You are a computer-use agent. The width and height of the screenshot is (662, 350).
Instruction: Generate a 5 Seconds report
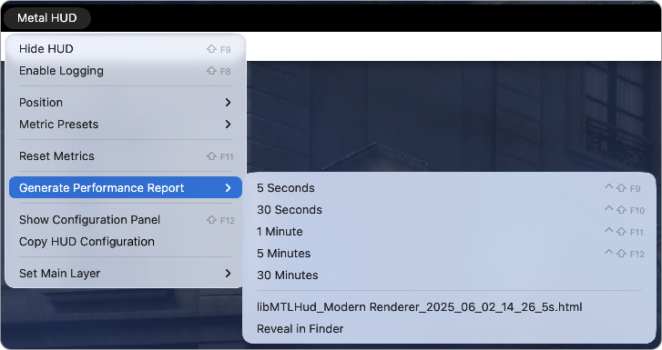449,188
